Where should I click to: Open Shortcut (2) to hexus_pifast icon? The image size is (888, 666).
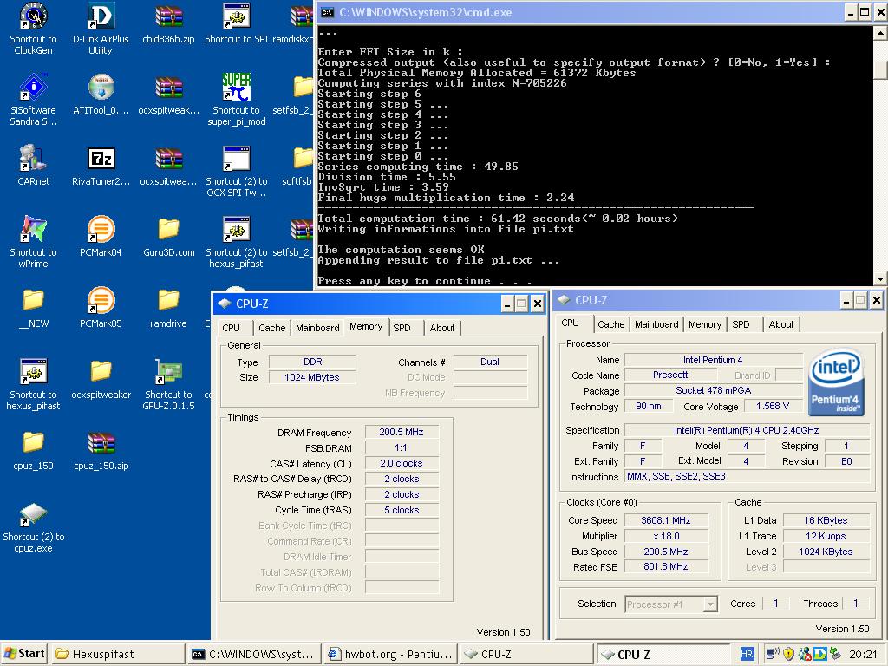(236, 230)
